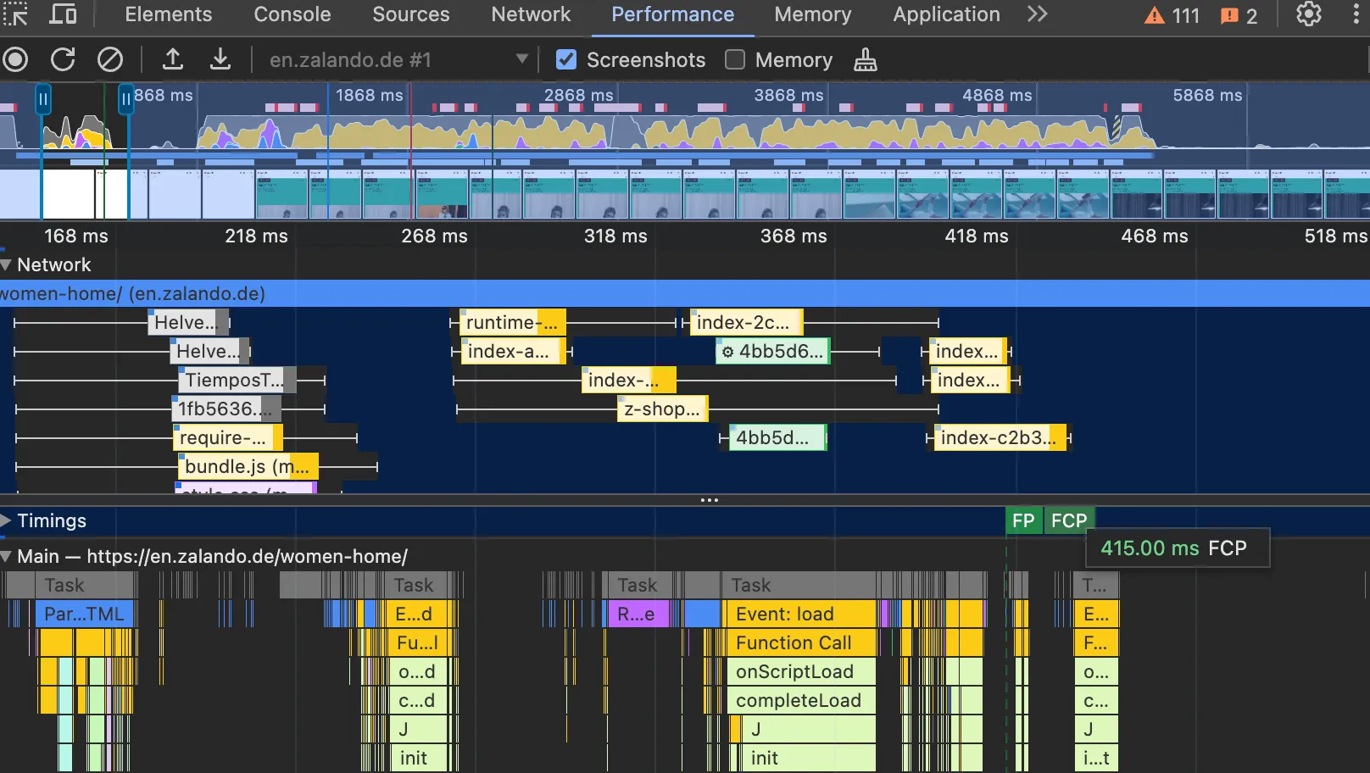This screenshot has height=773, width=1370.
Task: Clear the current performance recording
Action: (x=110, y=60)
